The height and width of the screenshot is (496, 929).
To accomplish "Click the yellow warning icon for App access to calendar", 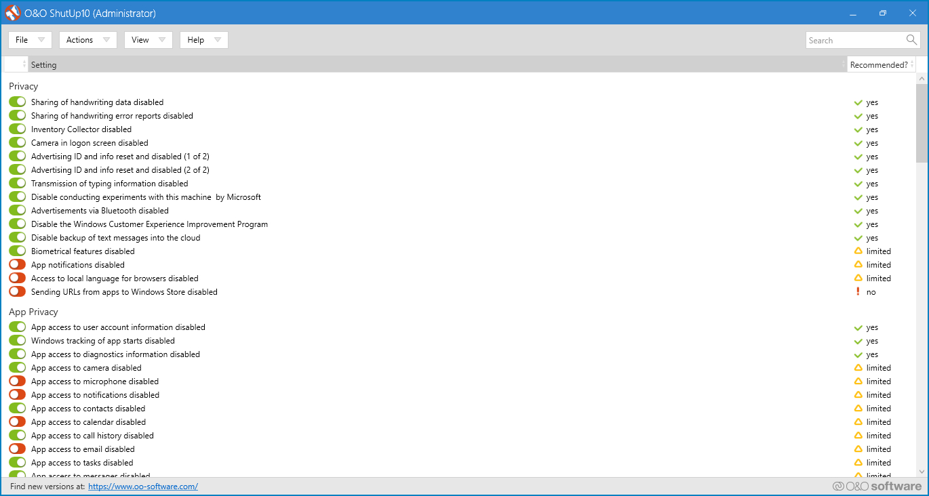I will point(858,422).
